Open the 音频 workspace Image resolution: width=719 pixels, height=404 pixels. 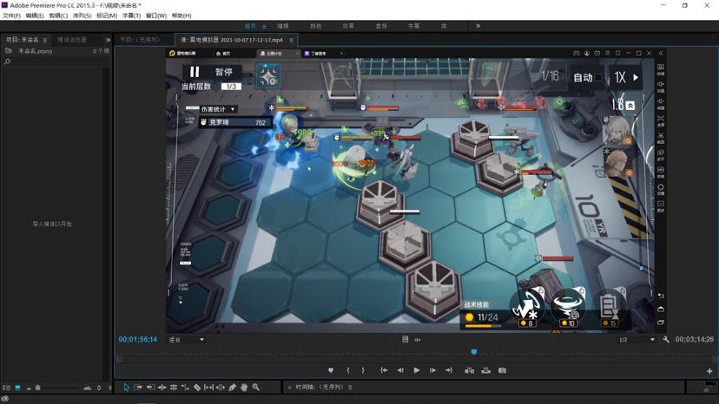click(x=381, y=26)
